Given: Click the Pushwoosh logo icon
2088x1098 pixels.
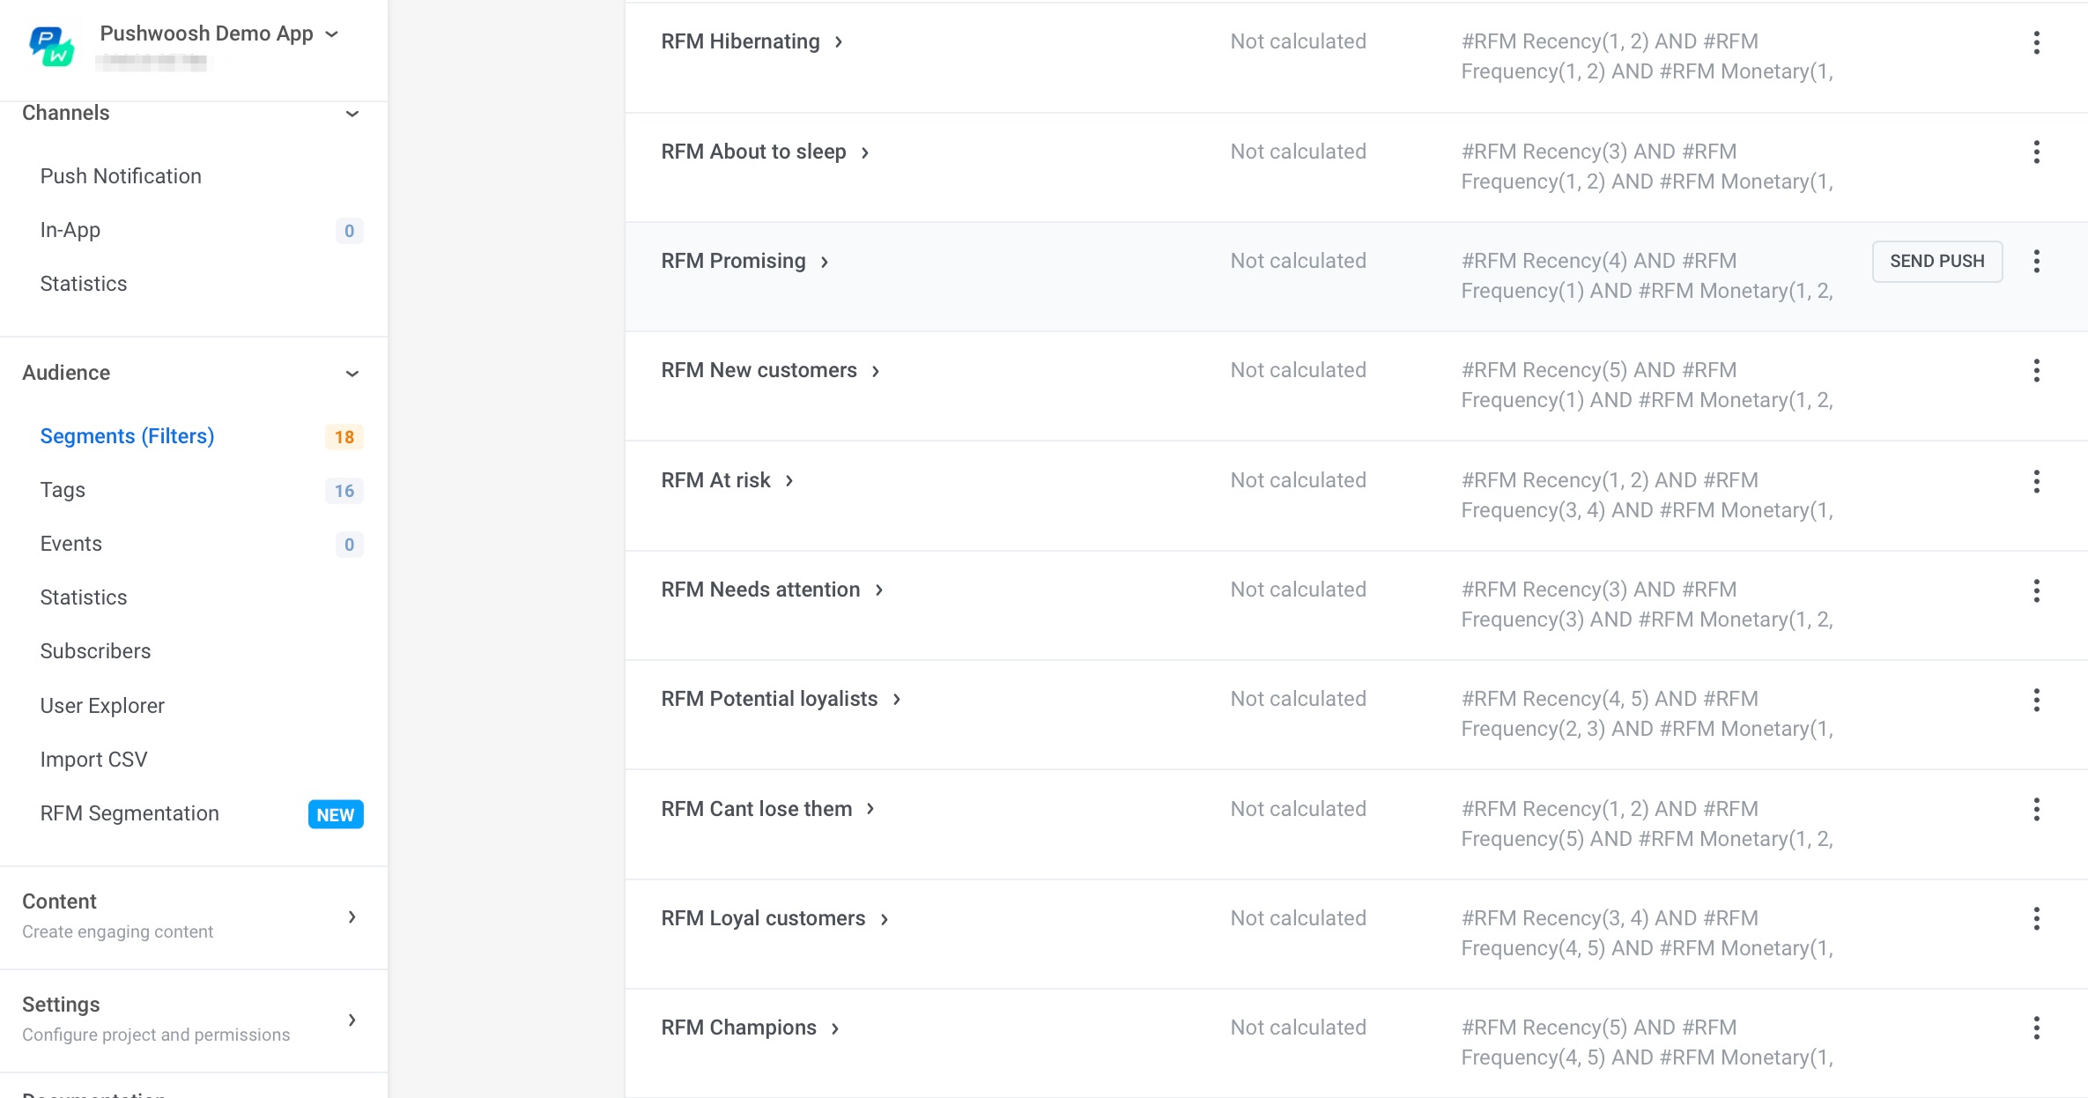Looking at the screenshot, I should pyautogui.click(x=51, y=46).
